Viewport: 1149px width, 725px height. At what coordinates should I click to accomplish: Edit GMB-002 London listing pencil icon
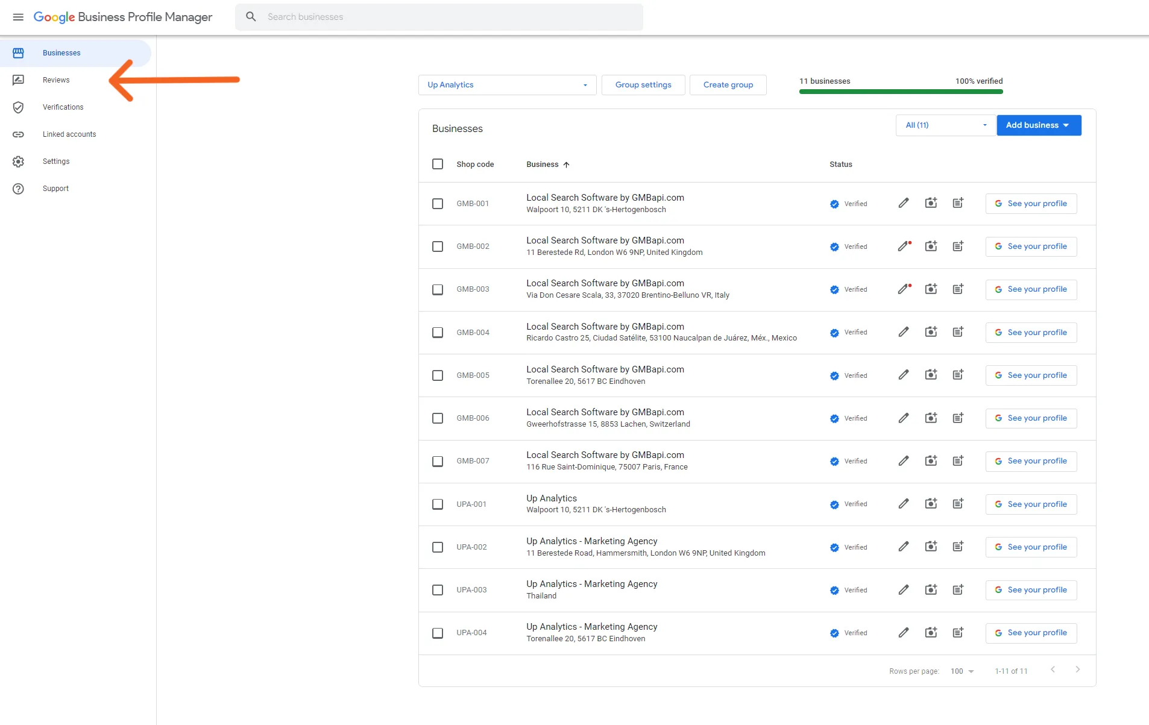click(903, 246)
